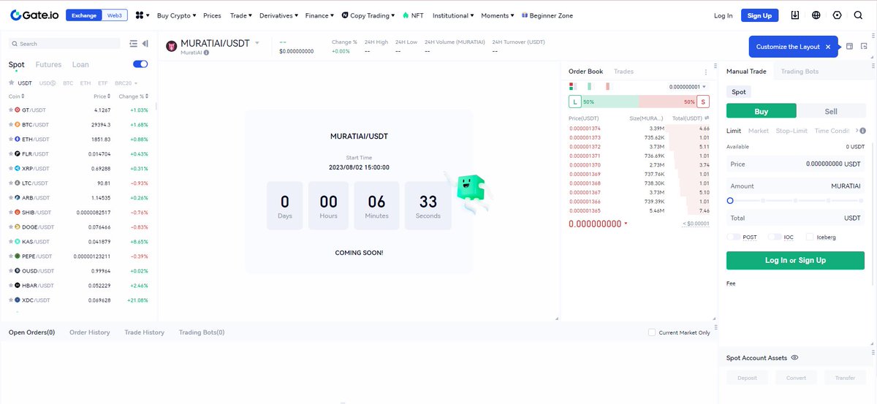Click the Price input field

click(795, 164)
